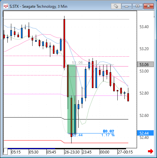Click the 05:15 time axis label
Image resolution: width=157 pixels, height=158 pixels.
pos(16,152)
